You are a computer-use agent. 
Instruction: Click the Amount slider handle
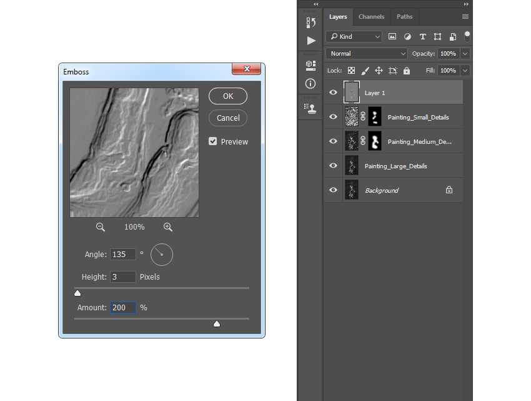click(x=217, y=324)
